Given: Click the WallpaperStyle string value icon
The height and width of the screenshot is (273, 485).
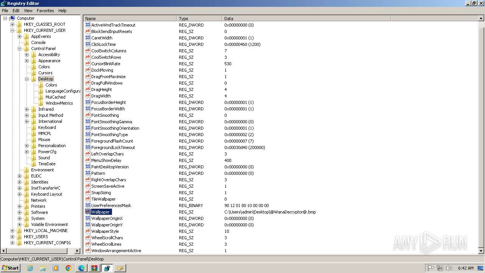Looking at the screenshot, I should [88, 231].
